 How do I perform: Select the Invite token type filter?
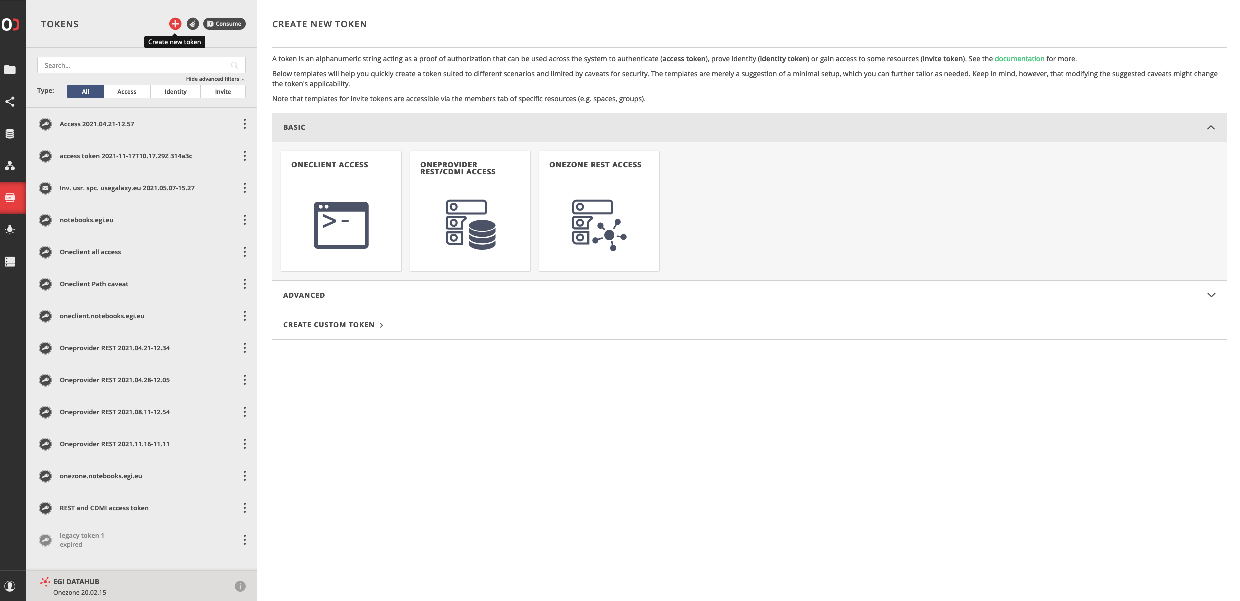[x=222, y=91]
